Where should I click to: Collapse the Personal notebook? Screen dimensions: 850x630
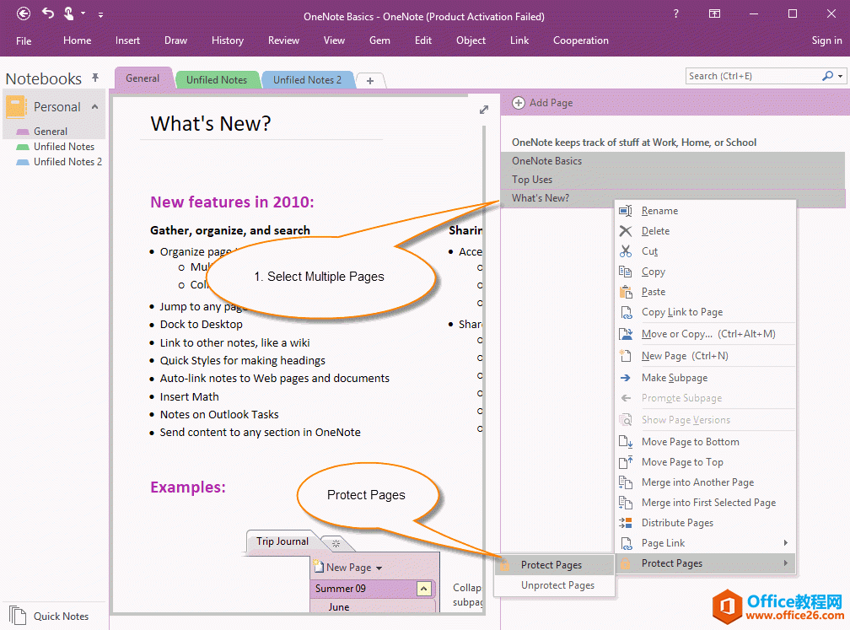click(x=93, y=107)
